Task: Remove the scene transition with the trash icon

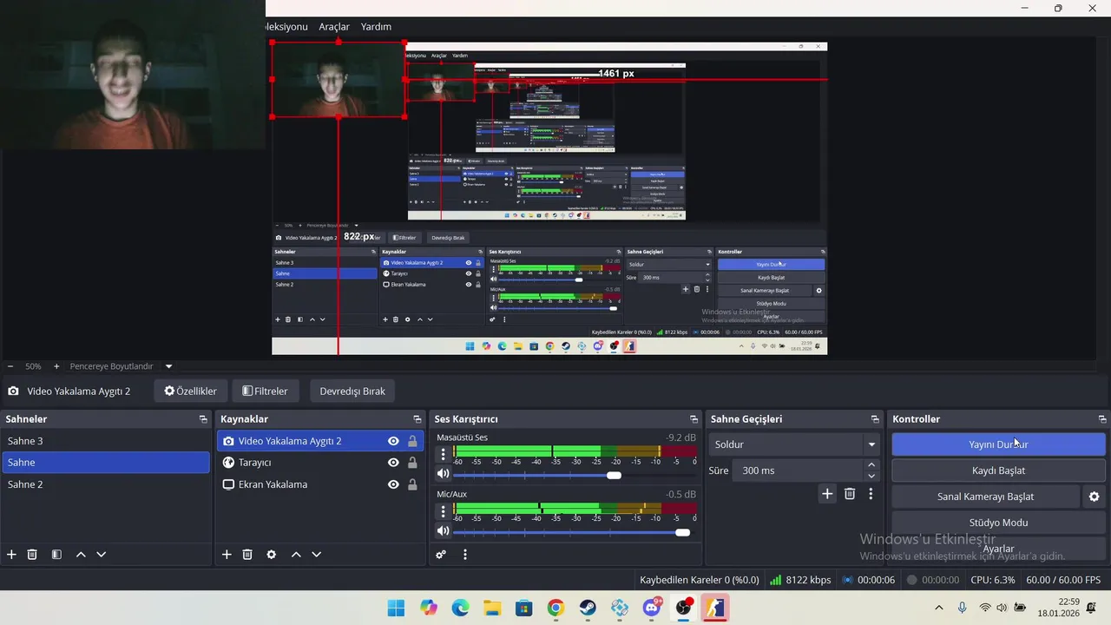Action: (850, 494)
